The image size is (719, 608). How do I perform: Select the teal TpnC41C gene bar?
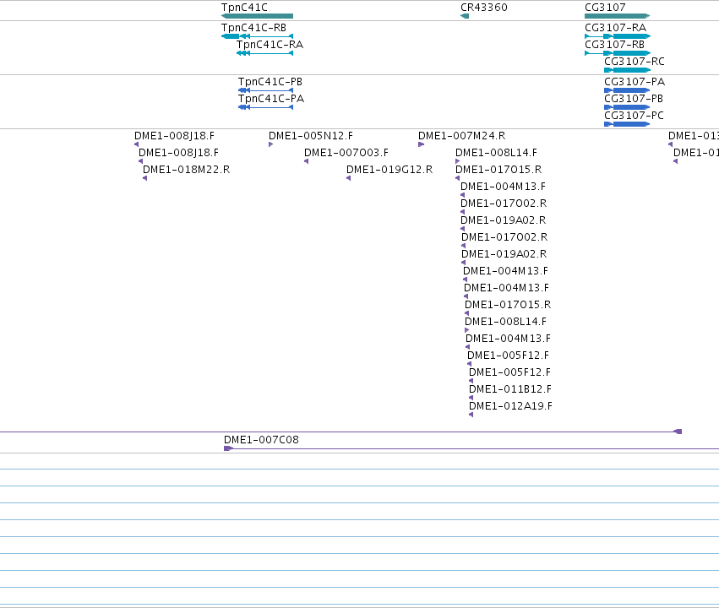tap(257, 16)
